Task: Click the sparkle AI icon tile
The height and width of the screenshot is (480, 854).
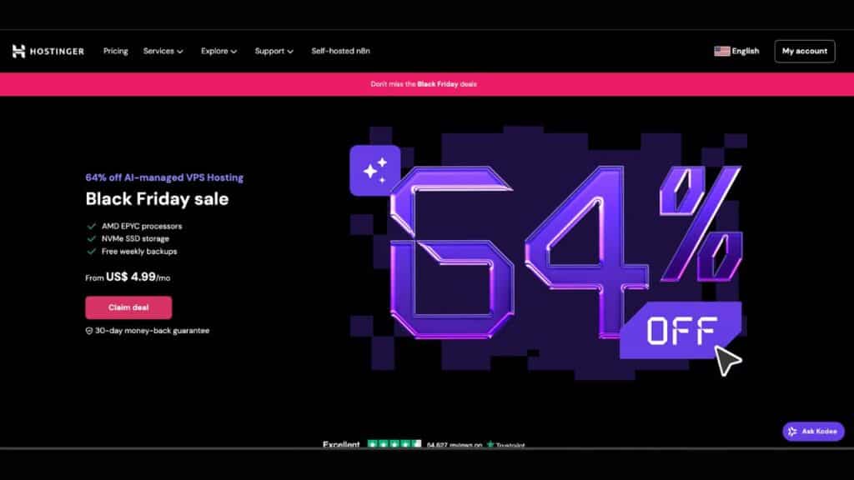Action: (x=374, y=170)
